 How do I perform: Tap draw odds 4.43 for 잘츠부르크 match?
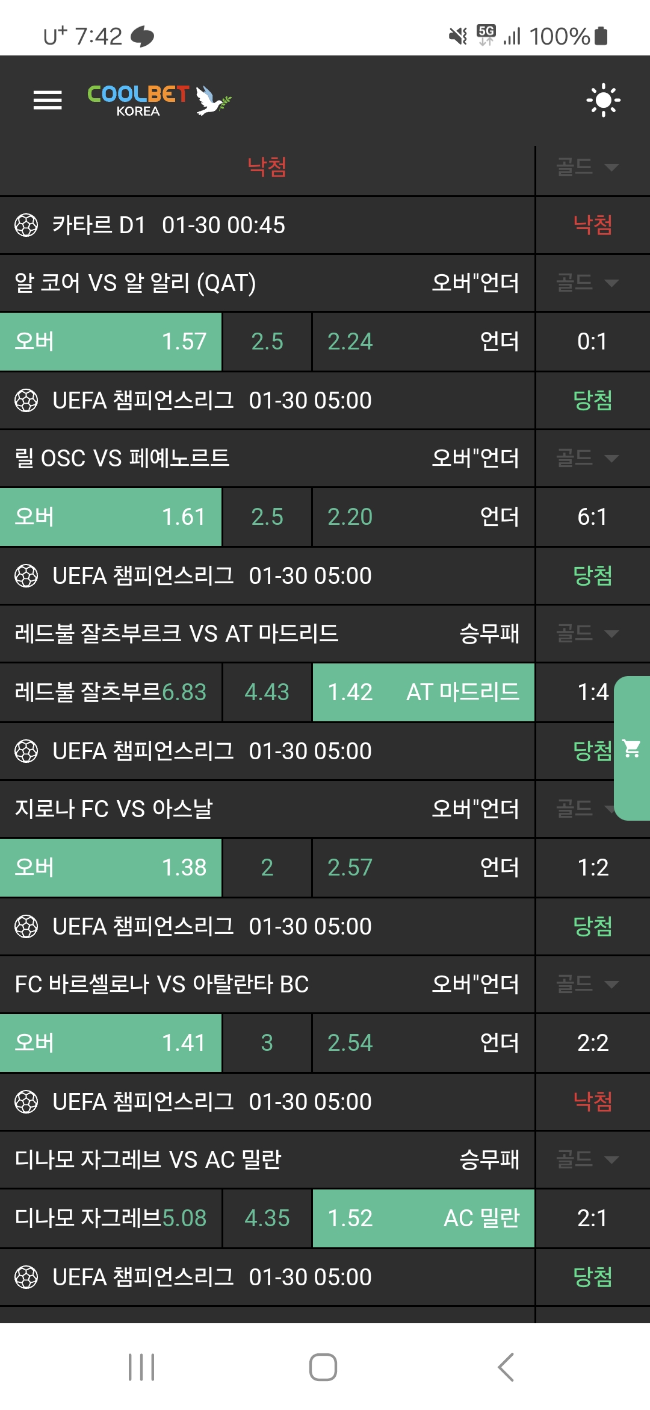(267, 692)
